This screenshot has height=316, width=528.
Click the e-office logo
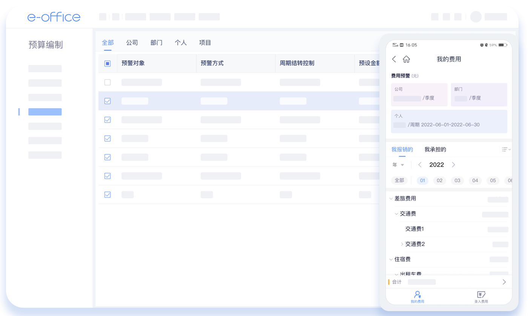[54, 17]
